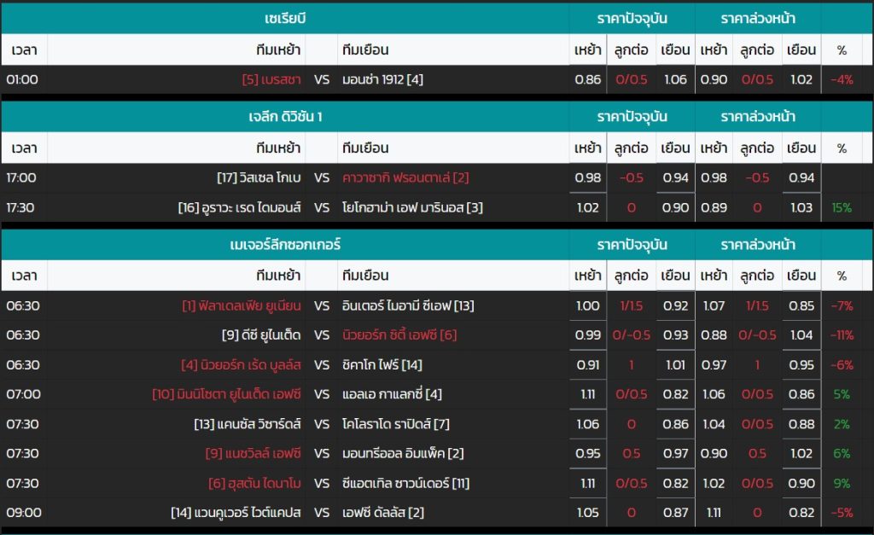Click the 15% change value
The width and height of the screenshot is (874, 535).
tap(842, 207)
